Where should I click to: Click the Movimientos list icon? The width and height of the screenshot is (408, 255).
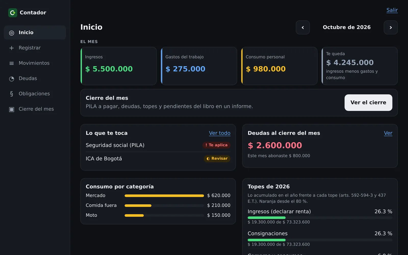[x=11, y=63]
